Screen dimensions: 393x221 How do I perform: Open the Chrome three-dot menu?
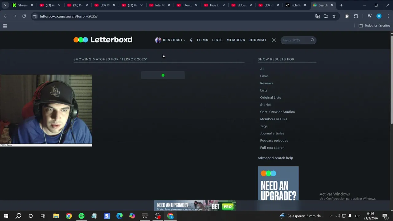[x=388, y=16]
